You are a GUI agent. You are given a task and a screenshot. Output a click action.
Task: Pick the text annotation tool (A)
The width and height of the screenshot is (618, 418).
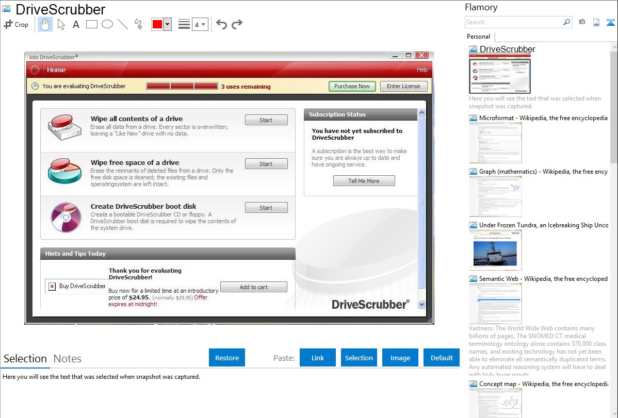click(x=76, y=24)
